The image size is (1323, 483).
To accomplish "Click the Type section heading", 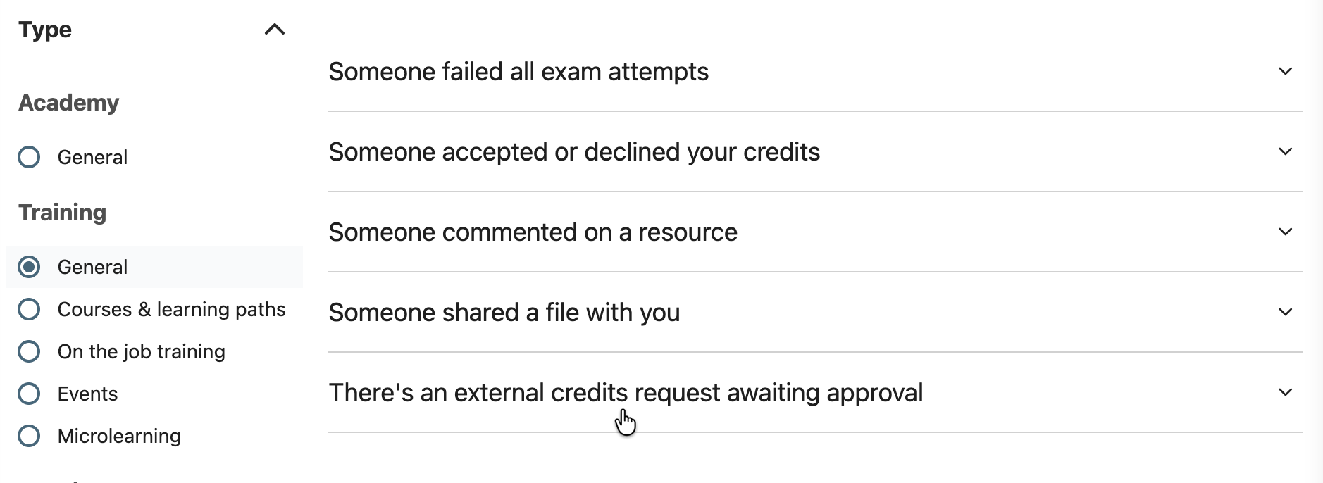I will (45, 30).
